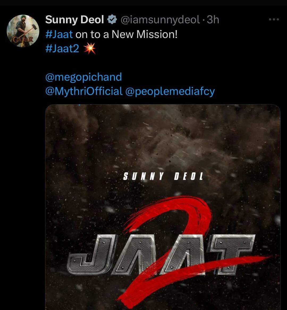Click the blue verified badge
Viewport: 287px width, 310px height.
[x=112, y=20]
